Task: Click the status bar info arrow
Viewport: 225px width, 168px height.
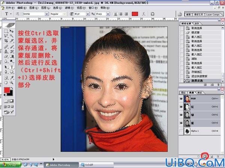Action: pos(54,159)
